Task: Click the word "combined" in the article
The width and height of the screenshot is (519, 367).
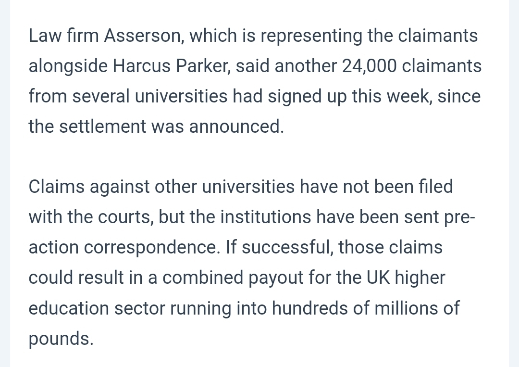Action: (x=203, y=278)
